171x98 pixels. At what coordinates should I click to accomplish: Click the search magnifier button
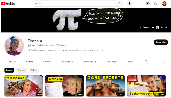[x=119, y=3]
